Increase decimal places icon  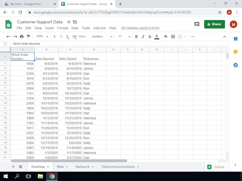click(74, 37)
